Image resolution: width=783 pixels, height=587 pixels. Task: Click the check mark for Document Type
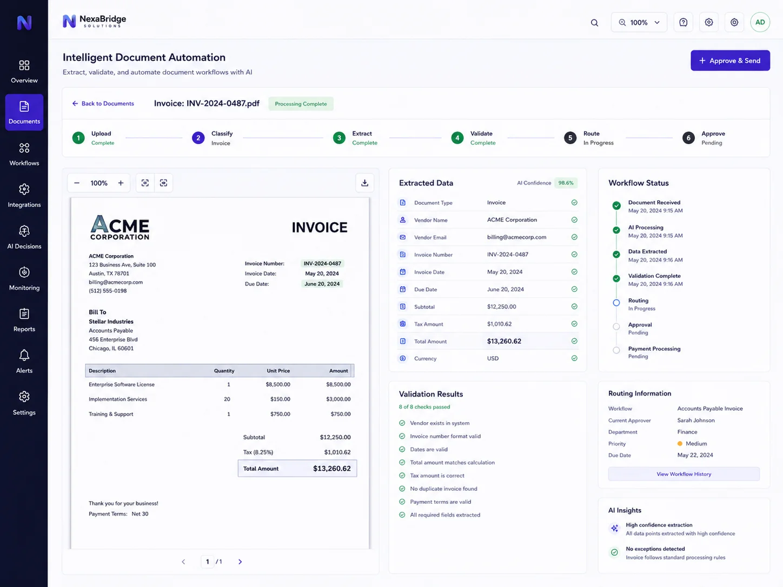click(574, 203)
